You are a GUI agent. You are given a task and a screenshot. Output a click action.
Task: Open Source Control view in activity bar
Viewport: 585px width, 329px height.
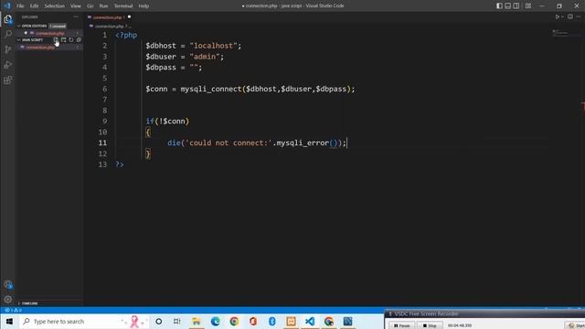8,49
